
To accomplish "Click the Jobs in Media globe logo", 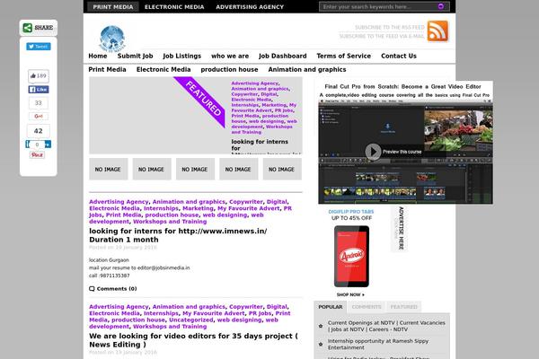I will point(112,38).
